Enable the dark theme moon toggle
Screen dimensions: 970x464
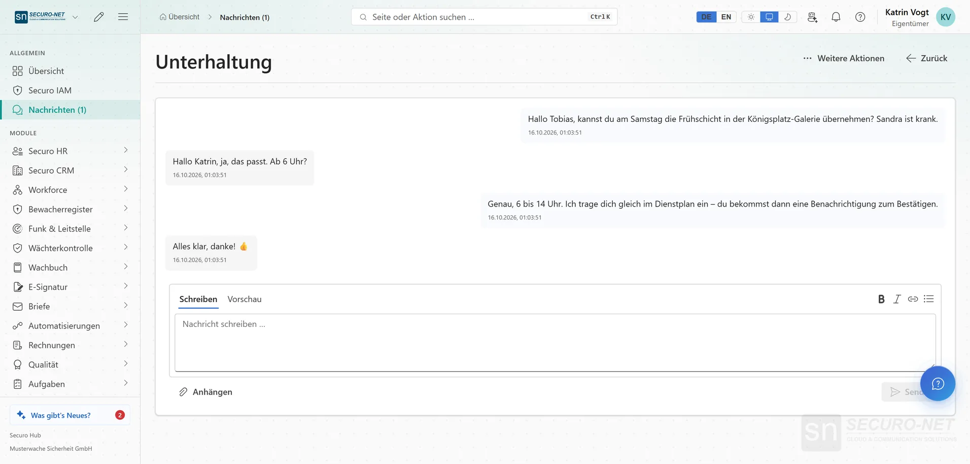pos(787,17)
